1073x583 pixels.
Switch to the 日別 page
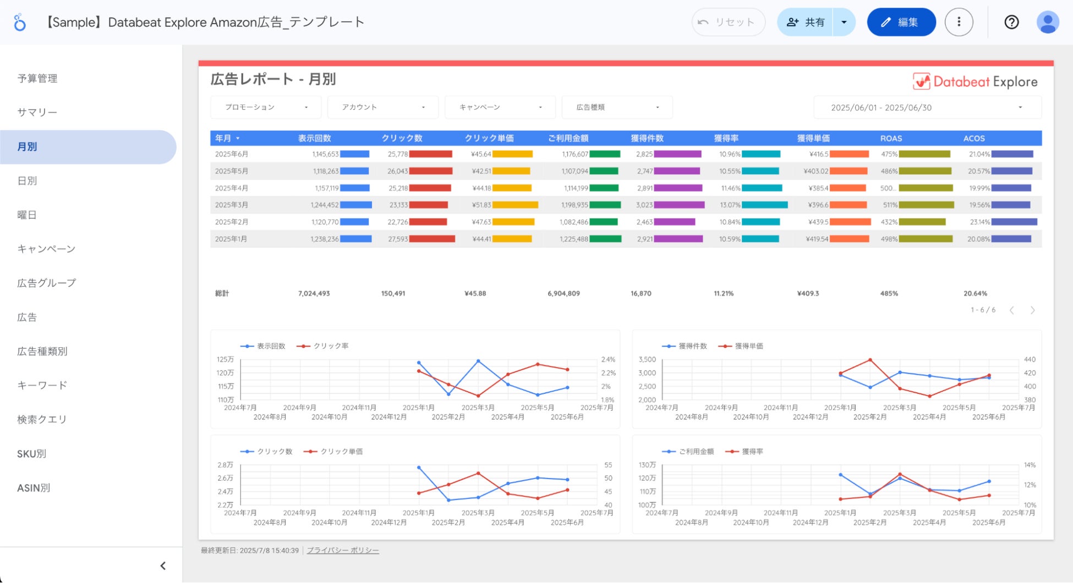[x=27, y=181]
